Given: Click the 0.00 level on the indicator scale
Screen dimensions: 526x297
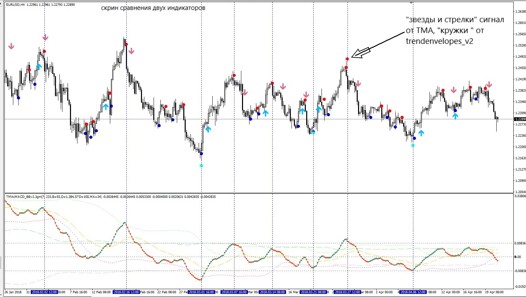Looking at the screenshot, I should pyautogui.click(x=518, y=257).
